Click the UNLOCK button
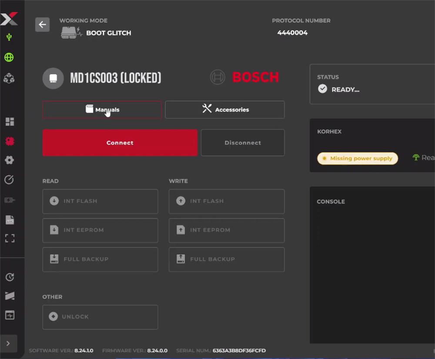The width and height of the screenshot is (435, 359). click(x=100, y=317)
